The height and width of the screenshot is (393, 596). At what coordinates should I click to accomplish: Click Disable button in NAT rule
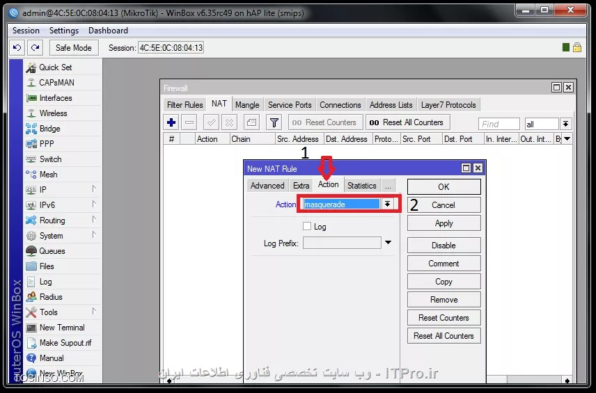(x=444, y=246)
